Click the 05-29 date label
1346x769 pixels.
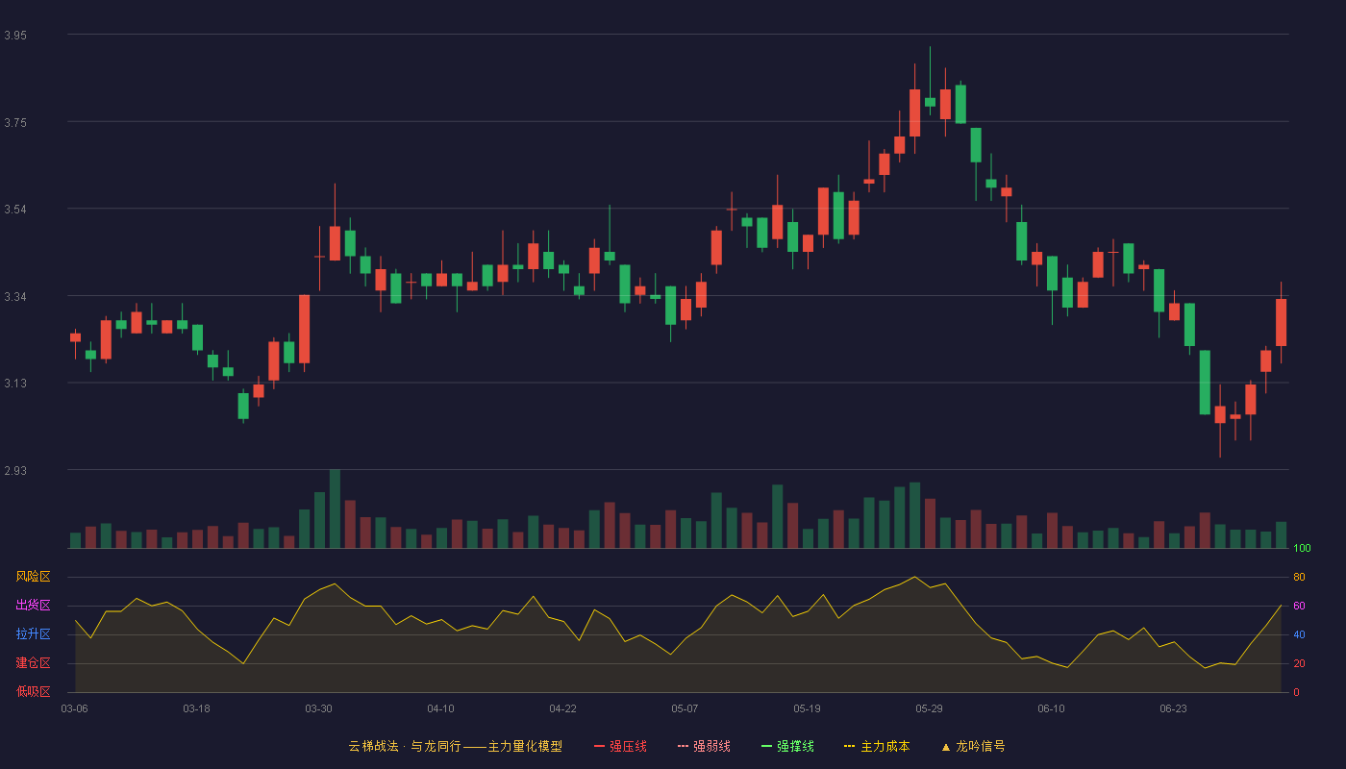pyautogui.click(x=929, y=708)
